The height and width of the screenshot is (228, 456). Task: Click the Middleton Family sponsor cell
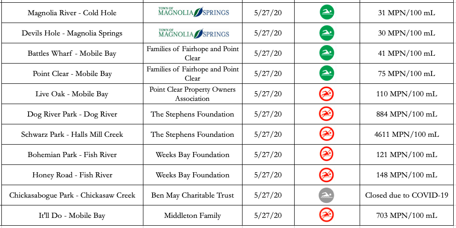pos(193,216)
